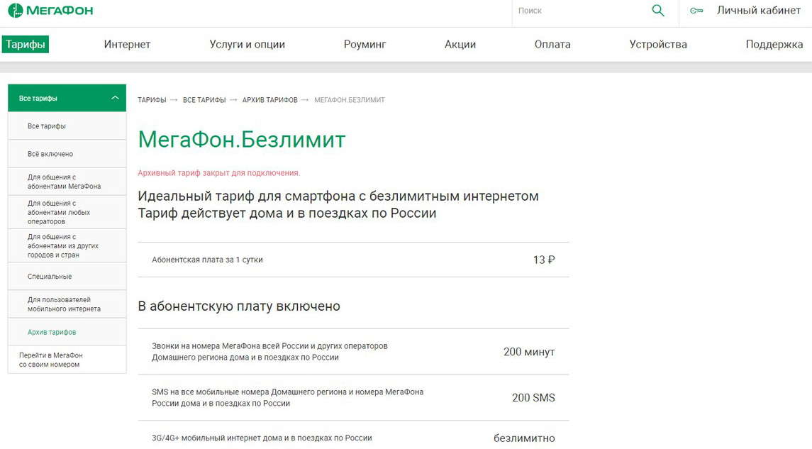Select the Роуминг menu item

pyautogui.click(x=365, y=45)
